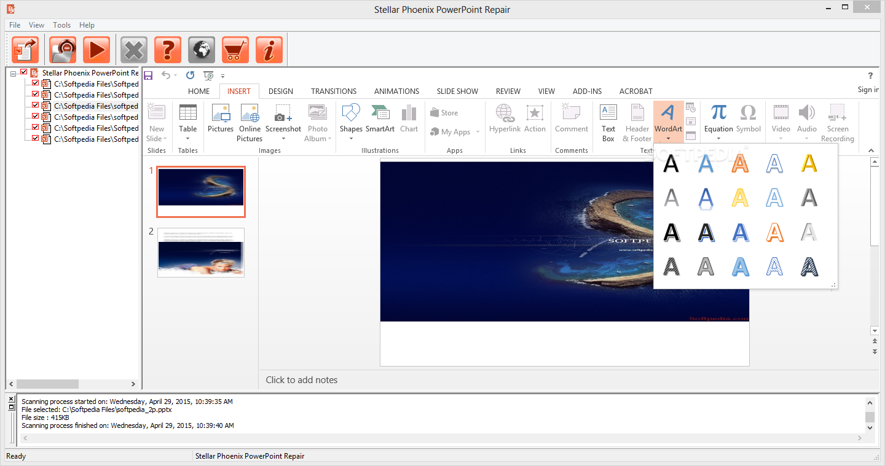Collapse the ribbon with the caret arrow
The image size is (885, 466).
[871, 150]
